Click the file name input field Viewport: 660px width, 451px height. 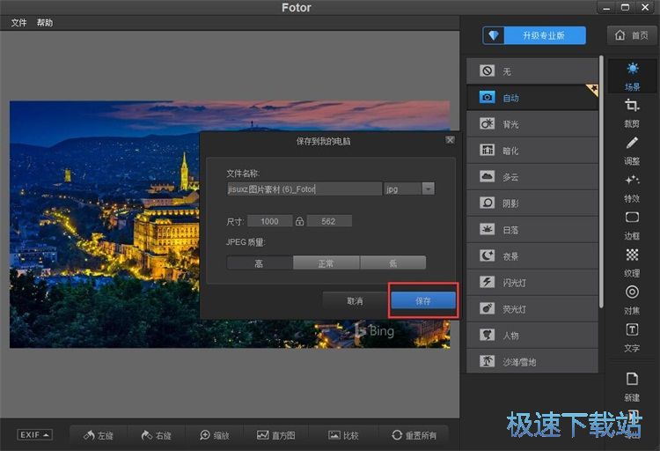[x=304, y=189]
